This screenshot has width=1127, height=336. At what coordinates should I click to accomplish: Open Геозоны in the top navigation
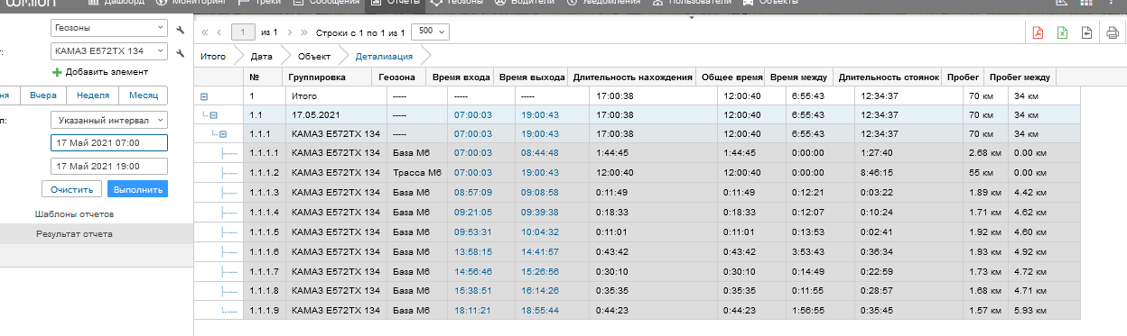click(457, 4)
